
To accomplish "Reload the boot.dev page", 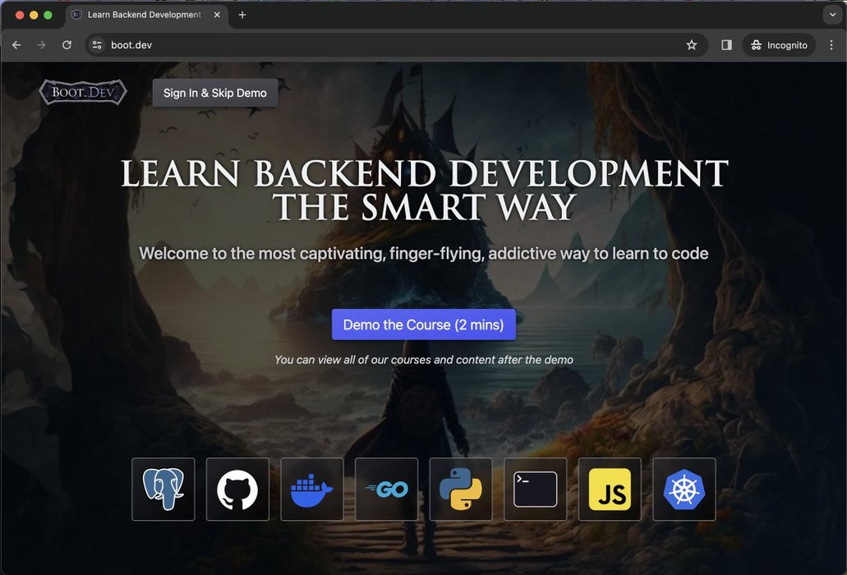I will [67, 45].
